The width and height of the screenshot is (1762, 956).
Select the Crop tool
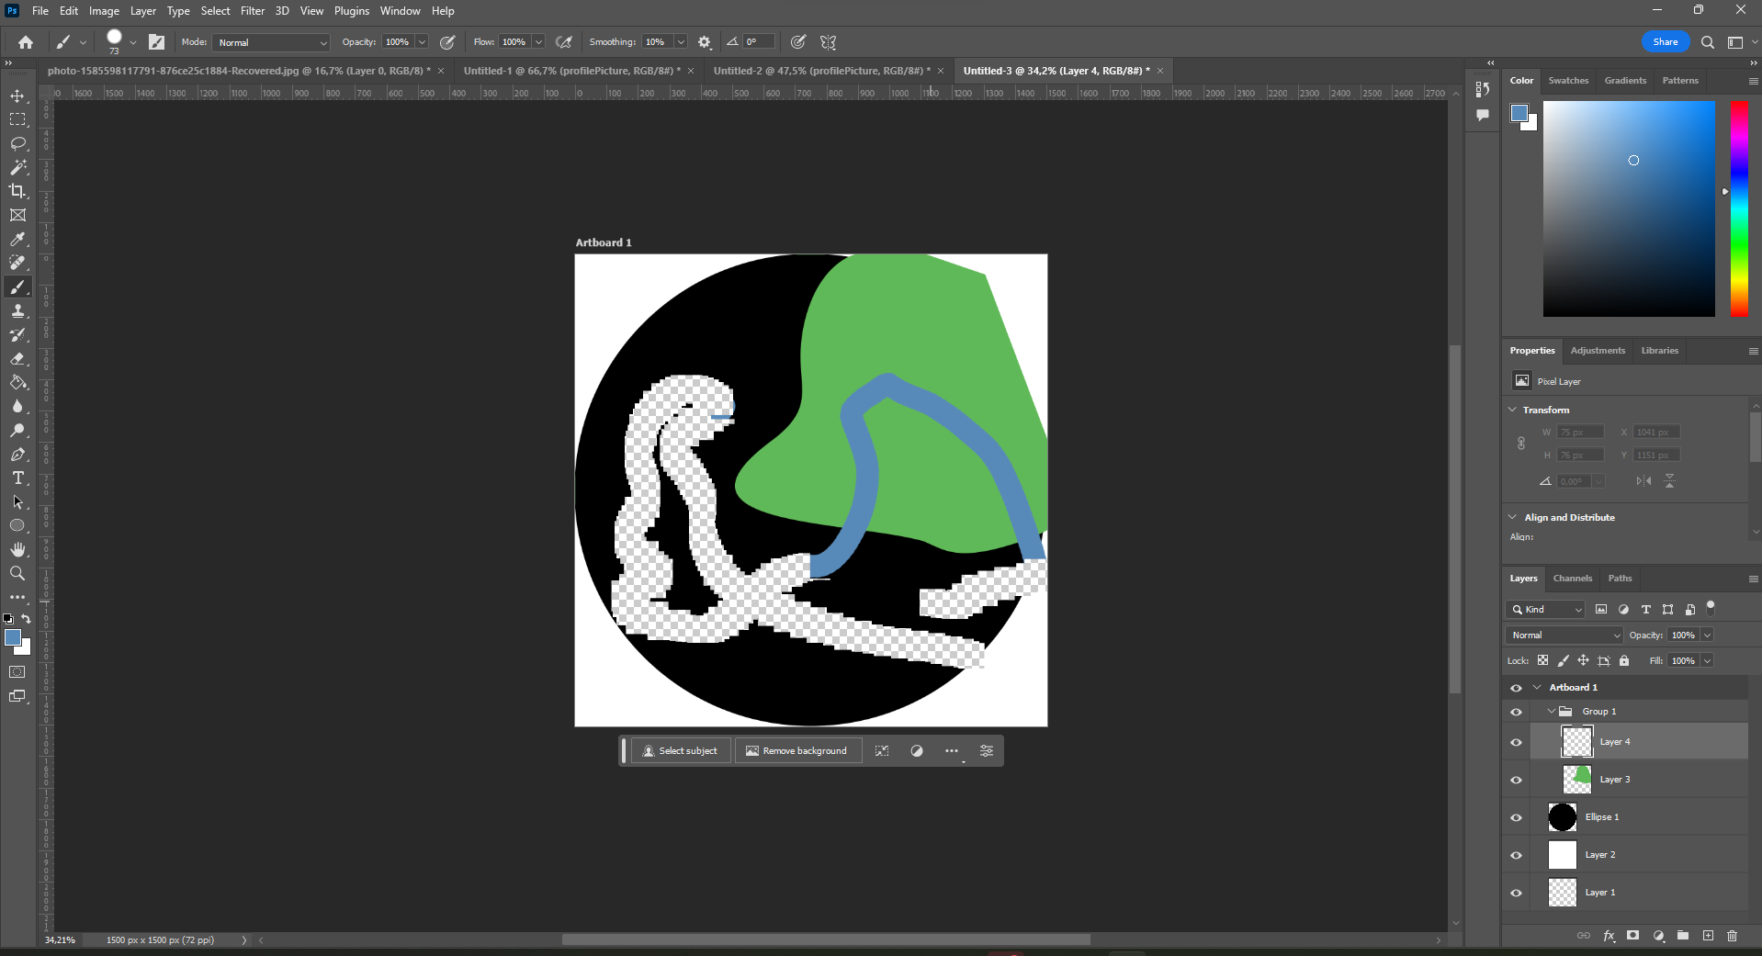tap(18, 191)
